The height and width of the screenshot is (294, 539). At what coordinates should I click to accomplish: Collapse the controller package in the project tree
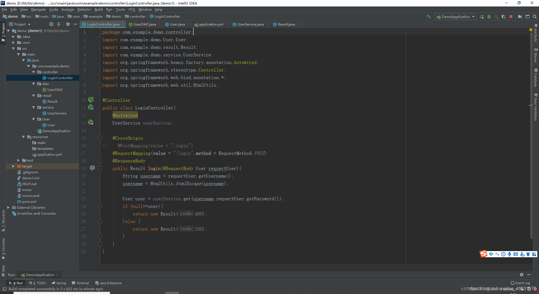point(33,72)
